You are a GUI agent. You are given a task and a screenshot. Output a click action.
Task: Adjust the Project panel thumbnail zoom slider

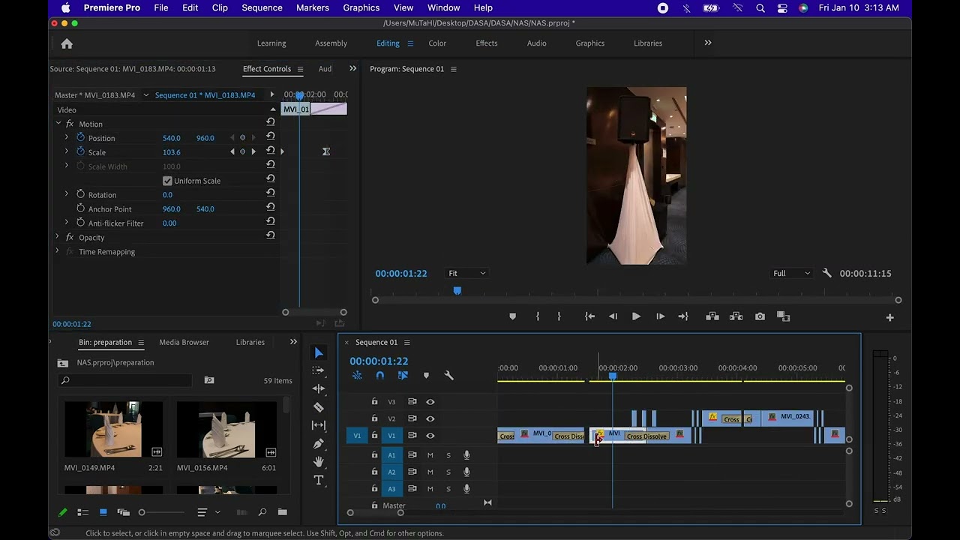tap(142, 512)
